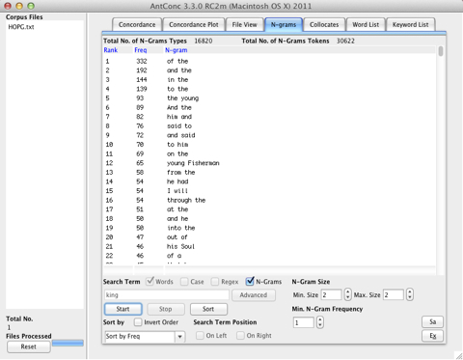Viewport: 463px width, 360px height.
Task: Click the Start button
Action: [x=123, y=309]
